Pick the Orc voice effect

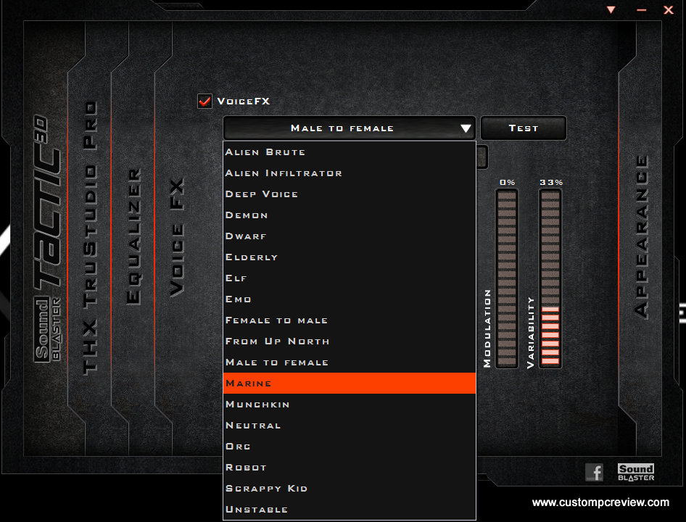coord(349,446)
